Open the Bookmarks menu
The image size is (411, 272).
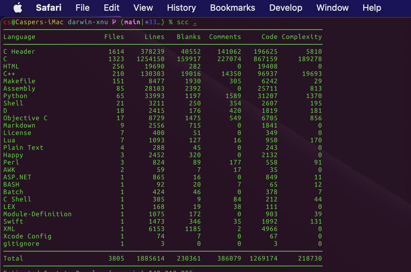pos(233,8)
